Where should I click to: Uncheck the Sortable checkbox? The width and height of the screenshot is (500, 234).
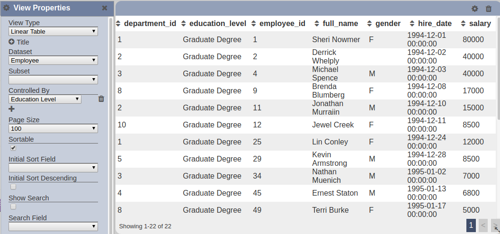click(13, 148)
